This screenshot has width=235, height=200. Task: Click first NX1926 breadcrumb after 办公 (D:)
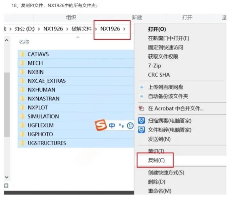[53, 29]
